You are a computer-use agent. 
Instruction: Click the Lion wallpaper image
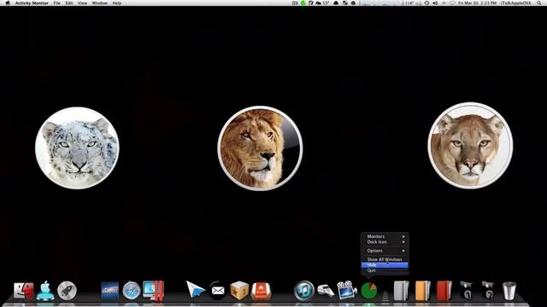(260, 148)
